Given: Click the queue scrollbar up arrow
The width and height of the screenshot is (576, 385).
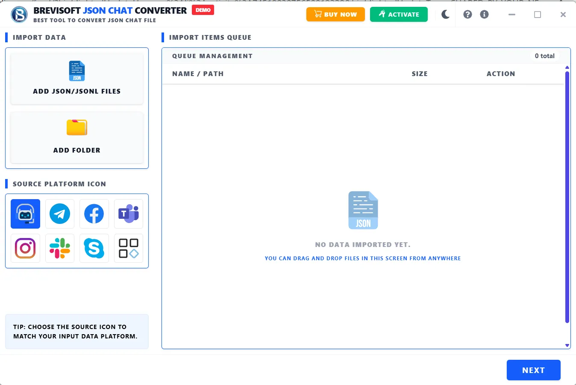Looking at the screenshot, I should [x=567, y=68].
